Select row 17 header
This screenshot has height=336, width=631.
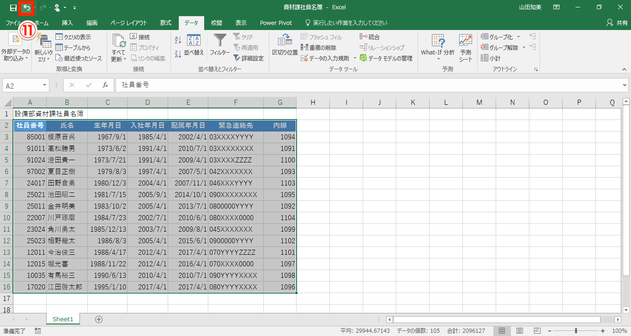tap(6, 299)
